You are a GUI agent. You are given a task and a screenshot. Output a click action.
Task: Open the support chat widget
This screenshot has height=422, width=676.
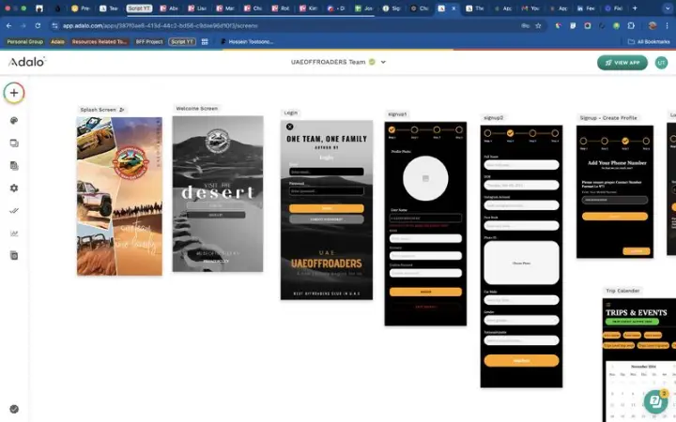coord(655,401)
